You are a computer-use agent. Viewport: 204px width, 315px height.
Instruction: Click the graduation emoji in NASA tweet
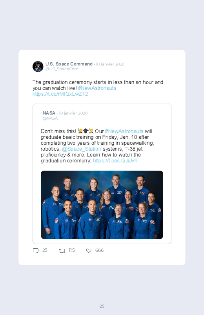click(86, 131)
